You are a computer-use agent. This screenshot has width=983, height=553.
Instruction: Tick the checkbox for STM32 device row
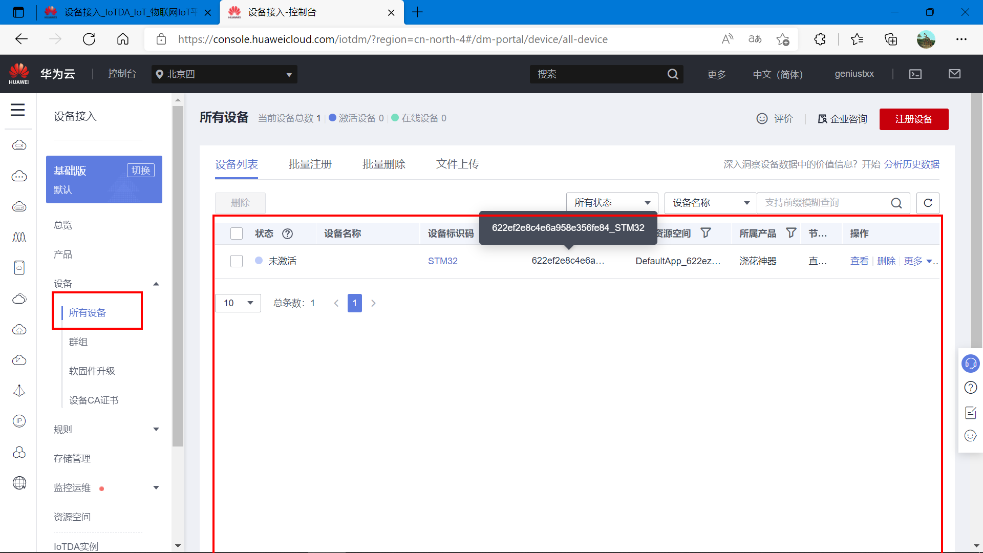tap(237, 261)
